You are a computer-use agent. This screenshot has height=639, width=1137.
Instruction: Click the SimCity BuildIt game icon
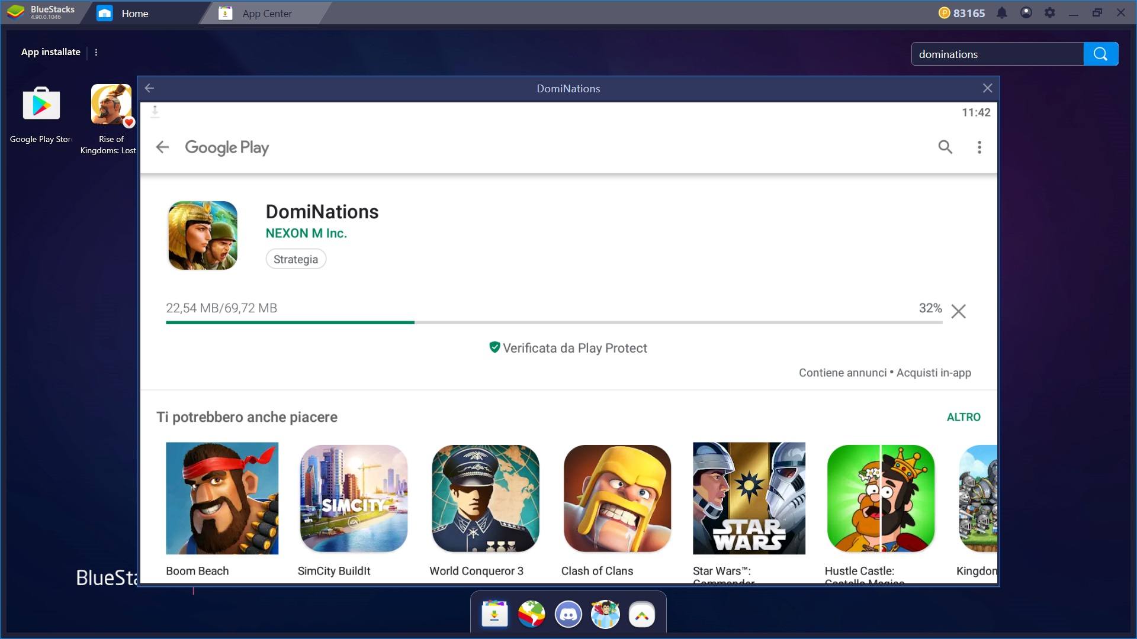click(x=354, y=498)
